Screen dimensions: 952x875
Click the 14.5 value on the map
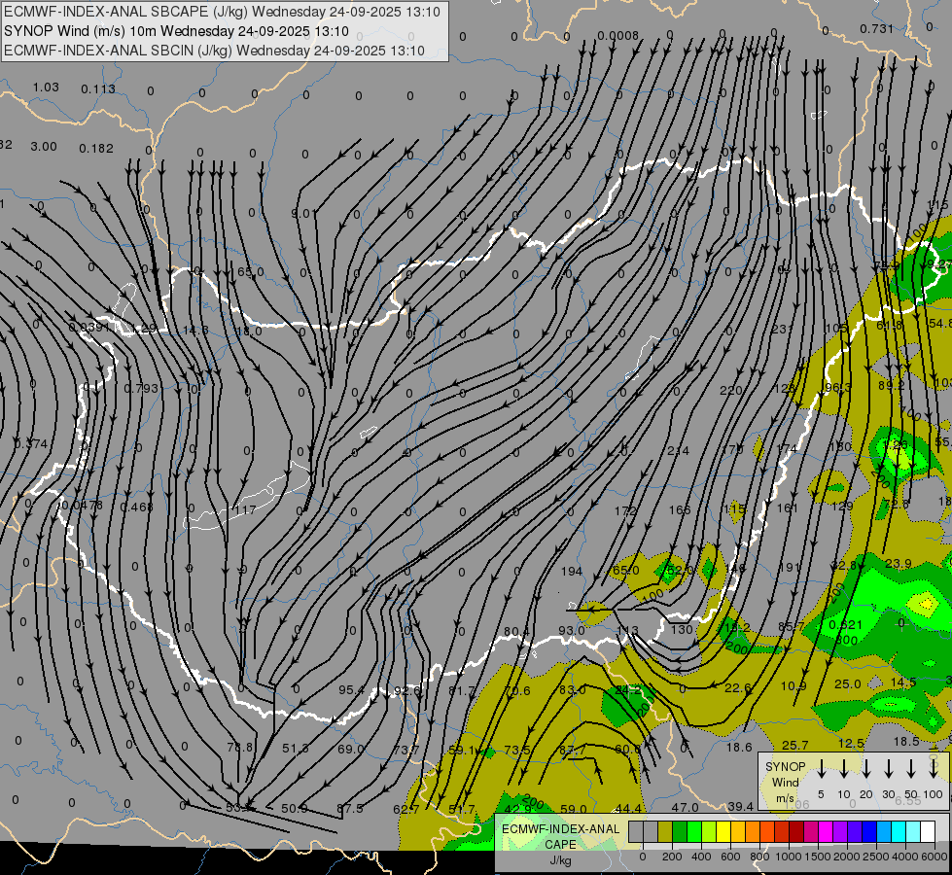(902, 682)
